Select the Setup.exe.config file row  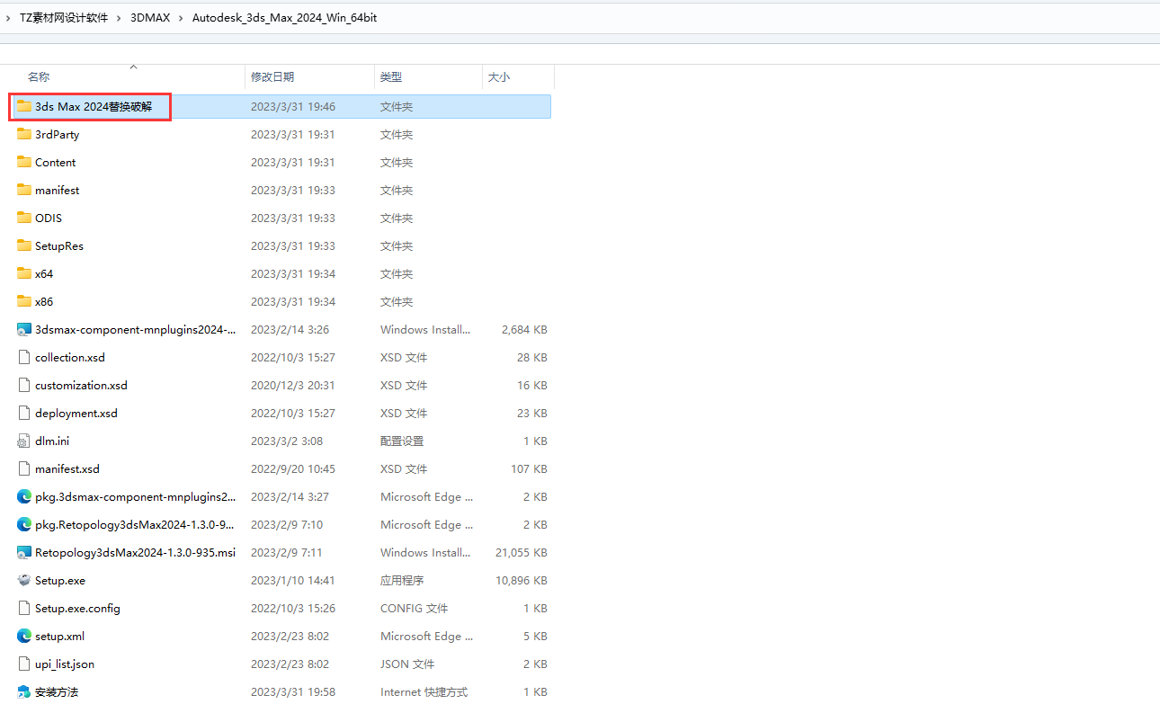77,609
